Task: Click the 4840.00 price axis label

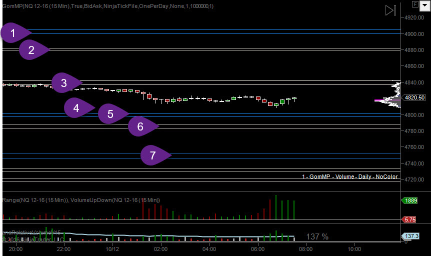Action: pos(414,82)
